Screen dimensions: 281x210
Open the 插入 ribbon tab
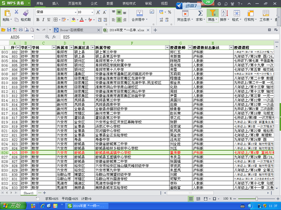coord(56,3)
